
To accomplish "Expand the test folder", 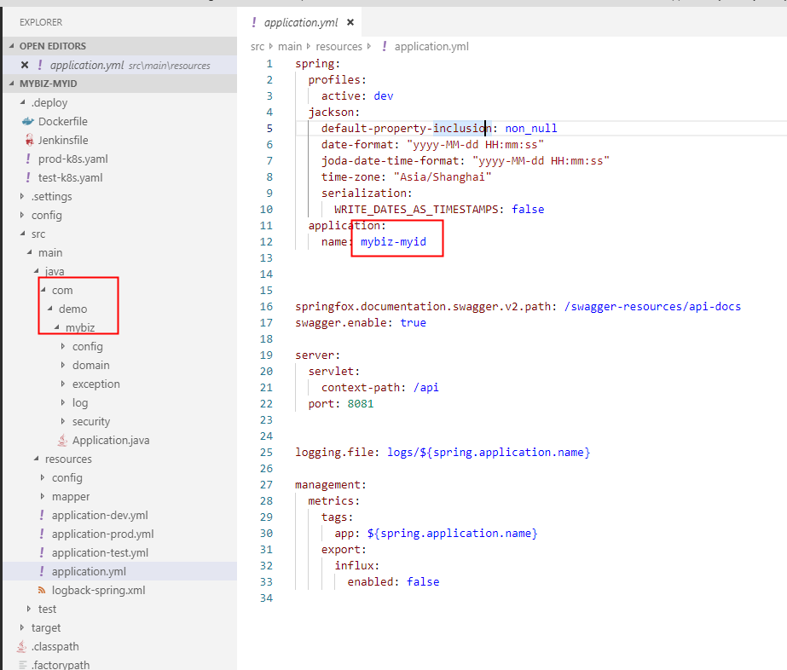I will pos(29,609).
